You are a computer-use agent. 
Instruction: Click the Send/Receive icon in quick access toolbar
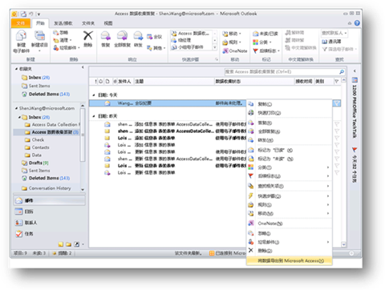point(23,14)
